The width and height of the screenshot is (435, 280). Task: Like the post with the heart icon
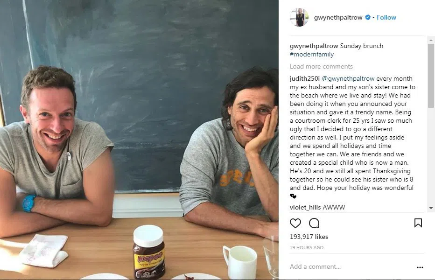295,223
